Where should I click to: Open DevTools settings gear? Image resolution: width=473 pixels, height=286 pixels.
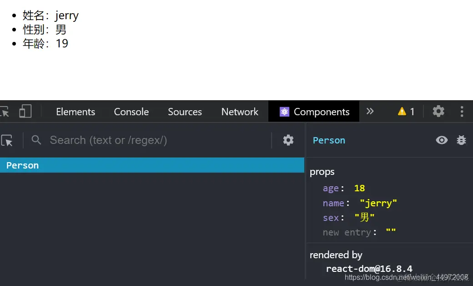tap(438, 112)
